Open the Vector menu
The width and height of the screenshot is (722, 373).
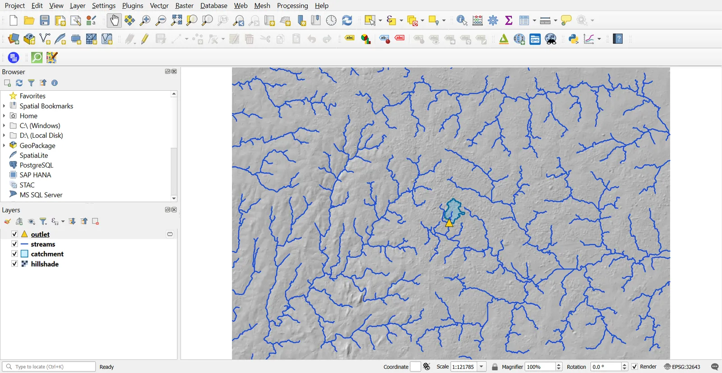point(159,5)
